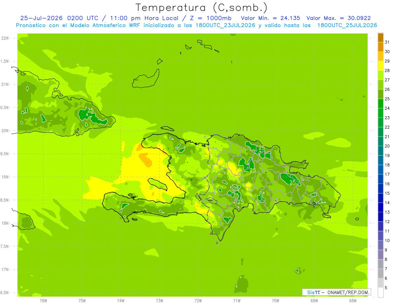Viewport: 396px width, 305px height.
Task: Click the '5' label on the color scale
Action: (386, 288)
